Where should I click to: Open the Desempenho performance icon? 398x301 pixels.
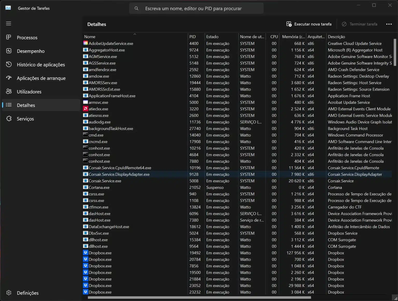[x=9, y=51]
